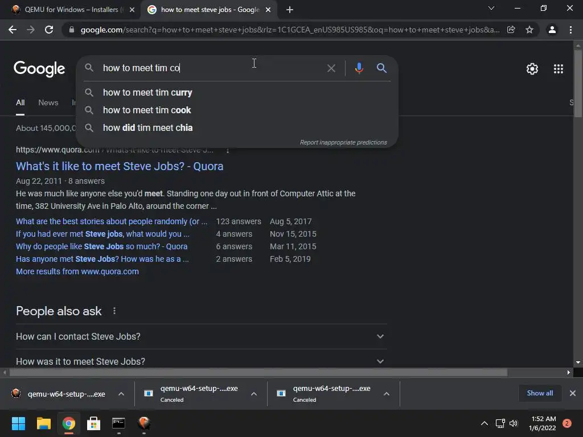Go back to the previous page
The height and width of the screenshot is (437, 583).
click(13, 30)
